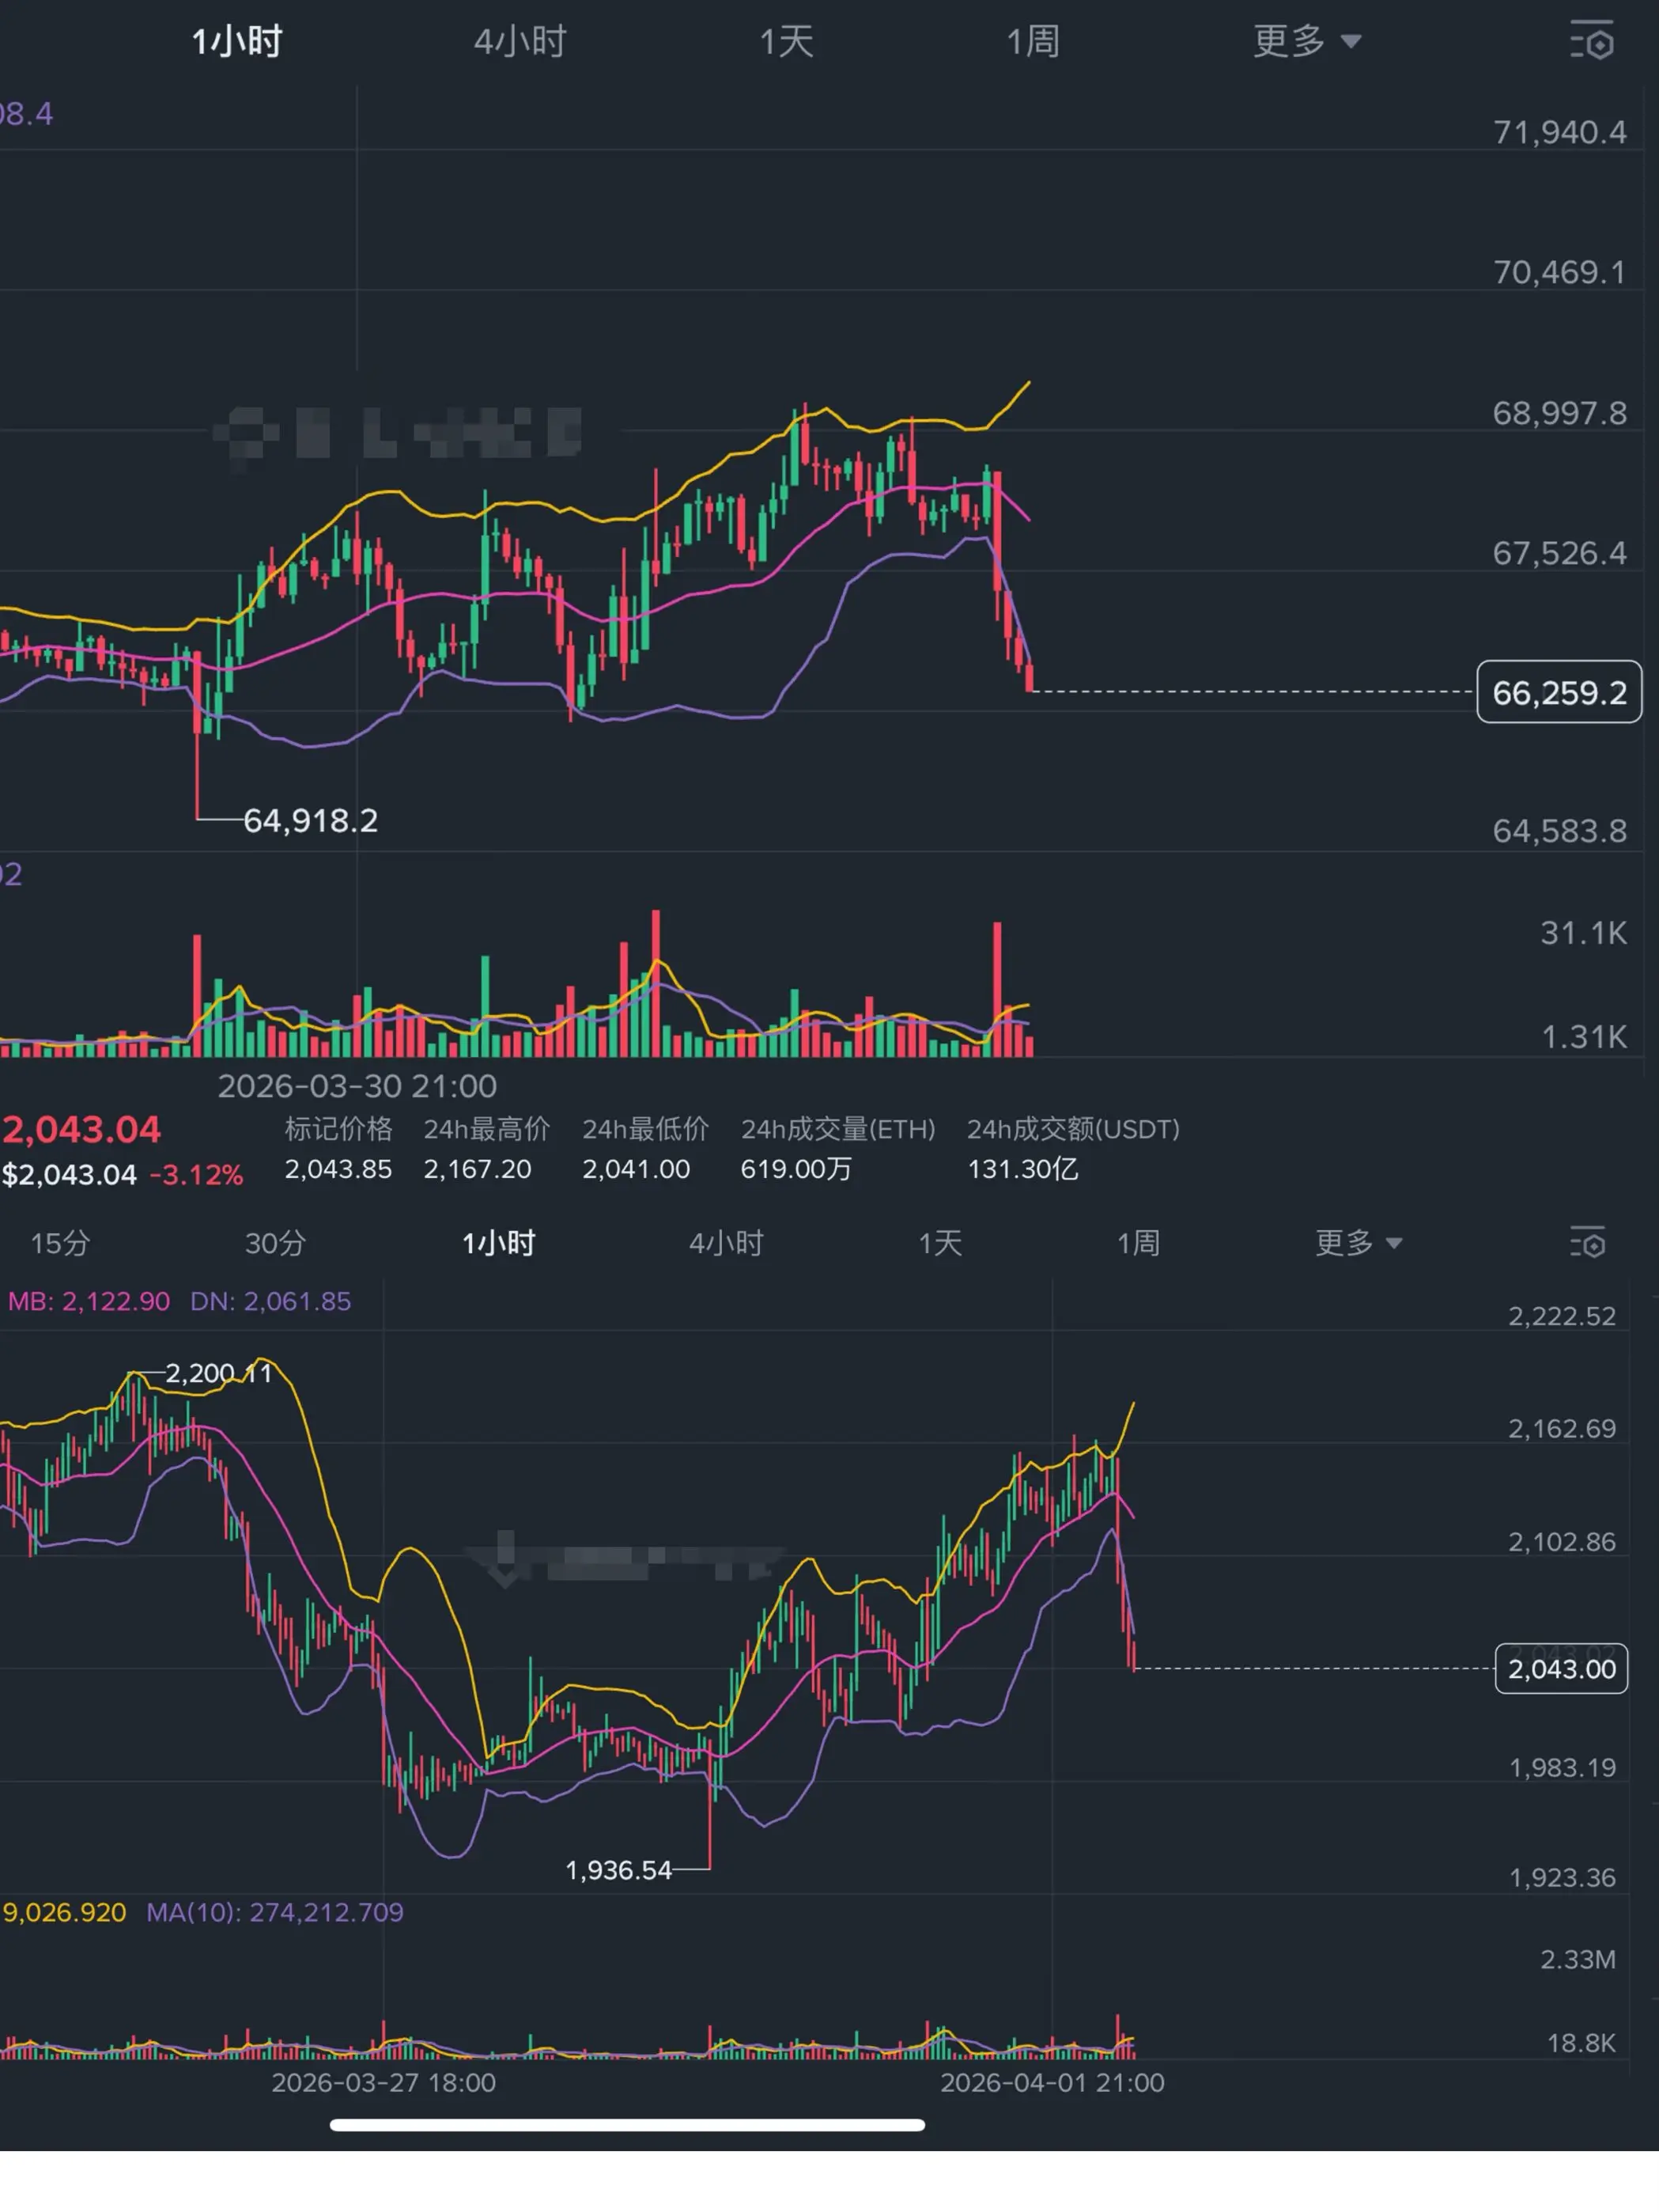The width and height of the screenshot is (1659, 2212).
Task: Switch top chart to 1天
Action: 787,42
